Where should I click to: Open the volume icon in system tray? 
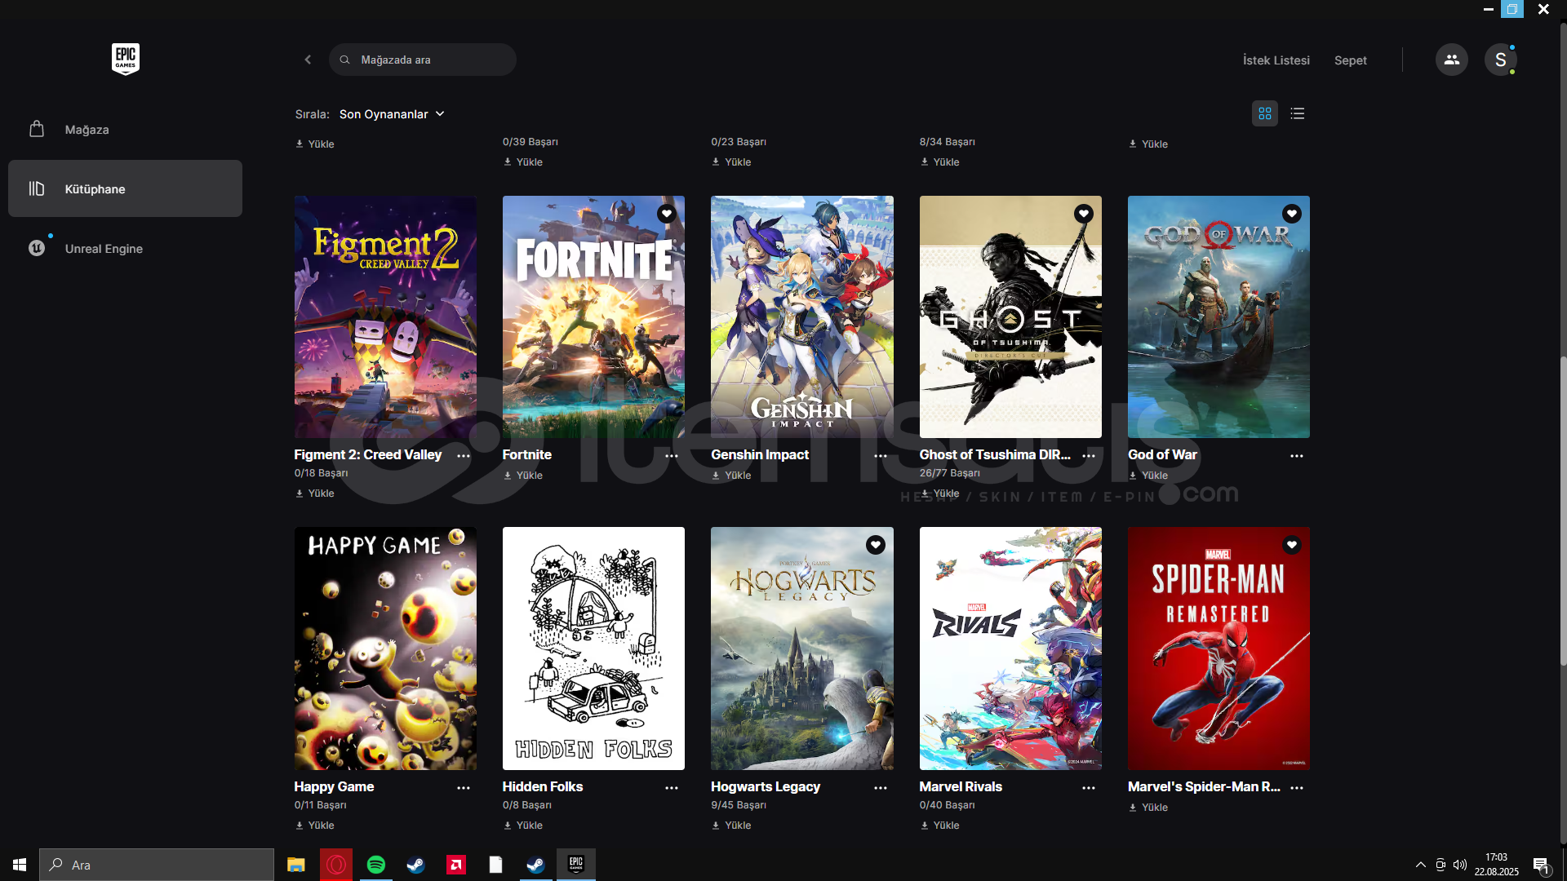click(x=1460, y=865)
